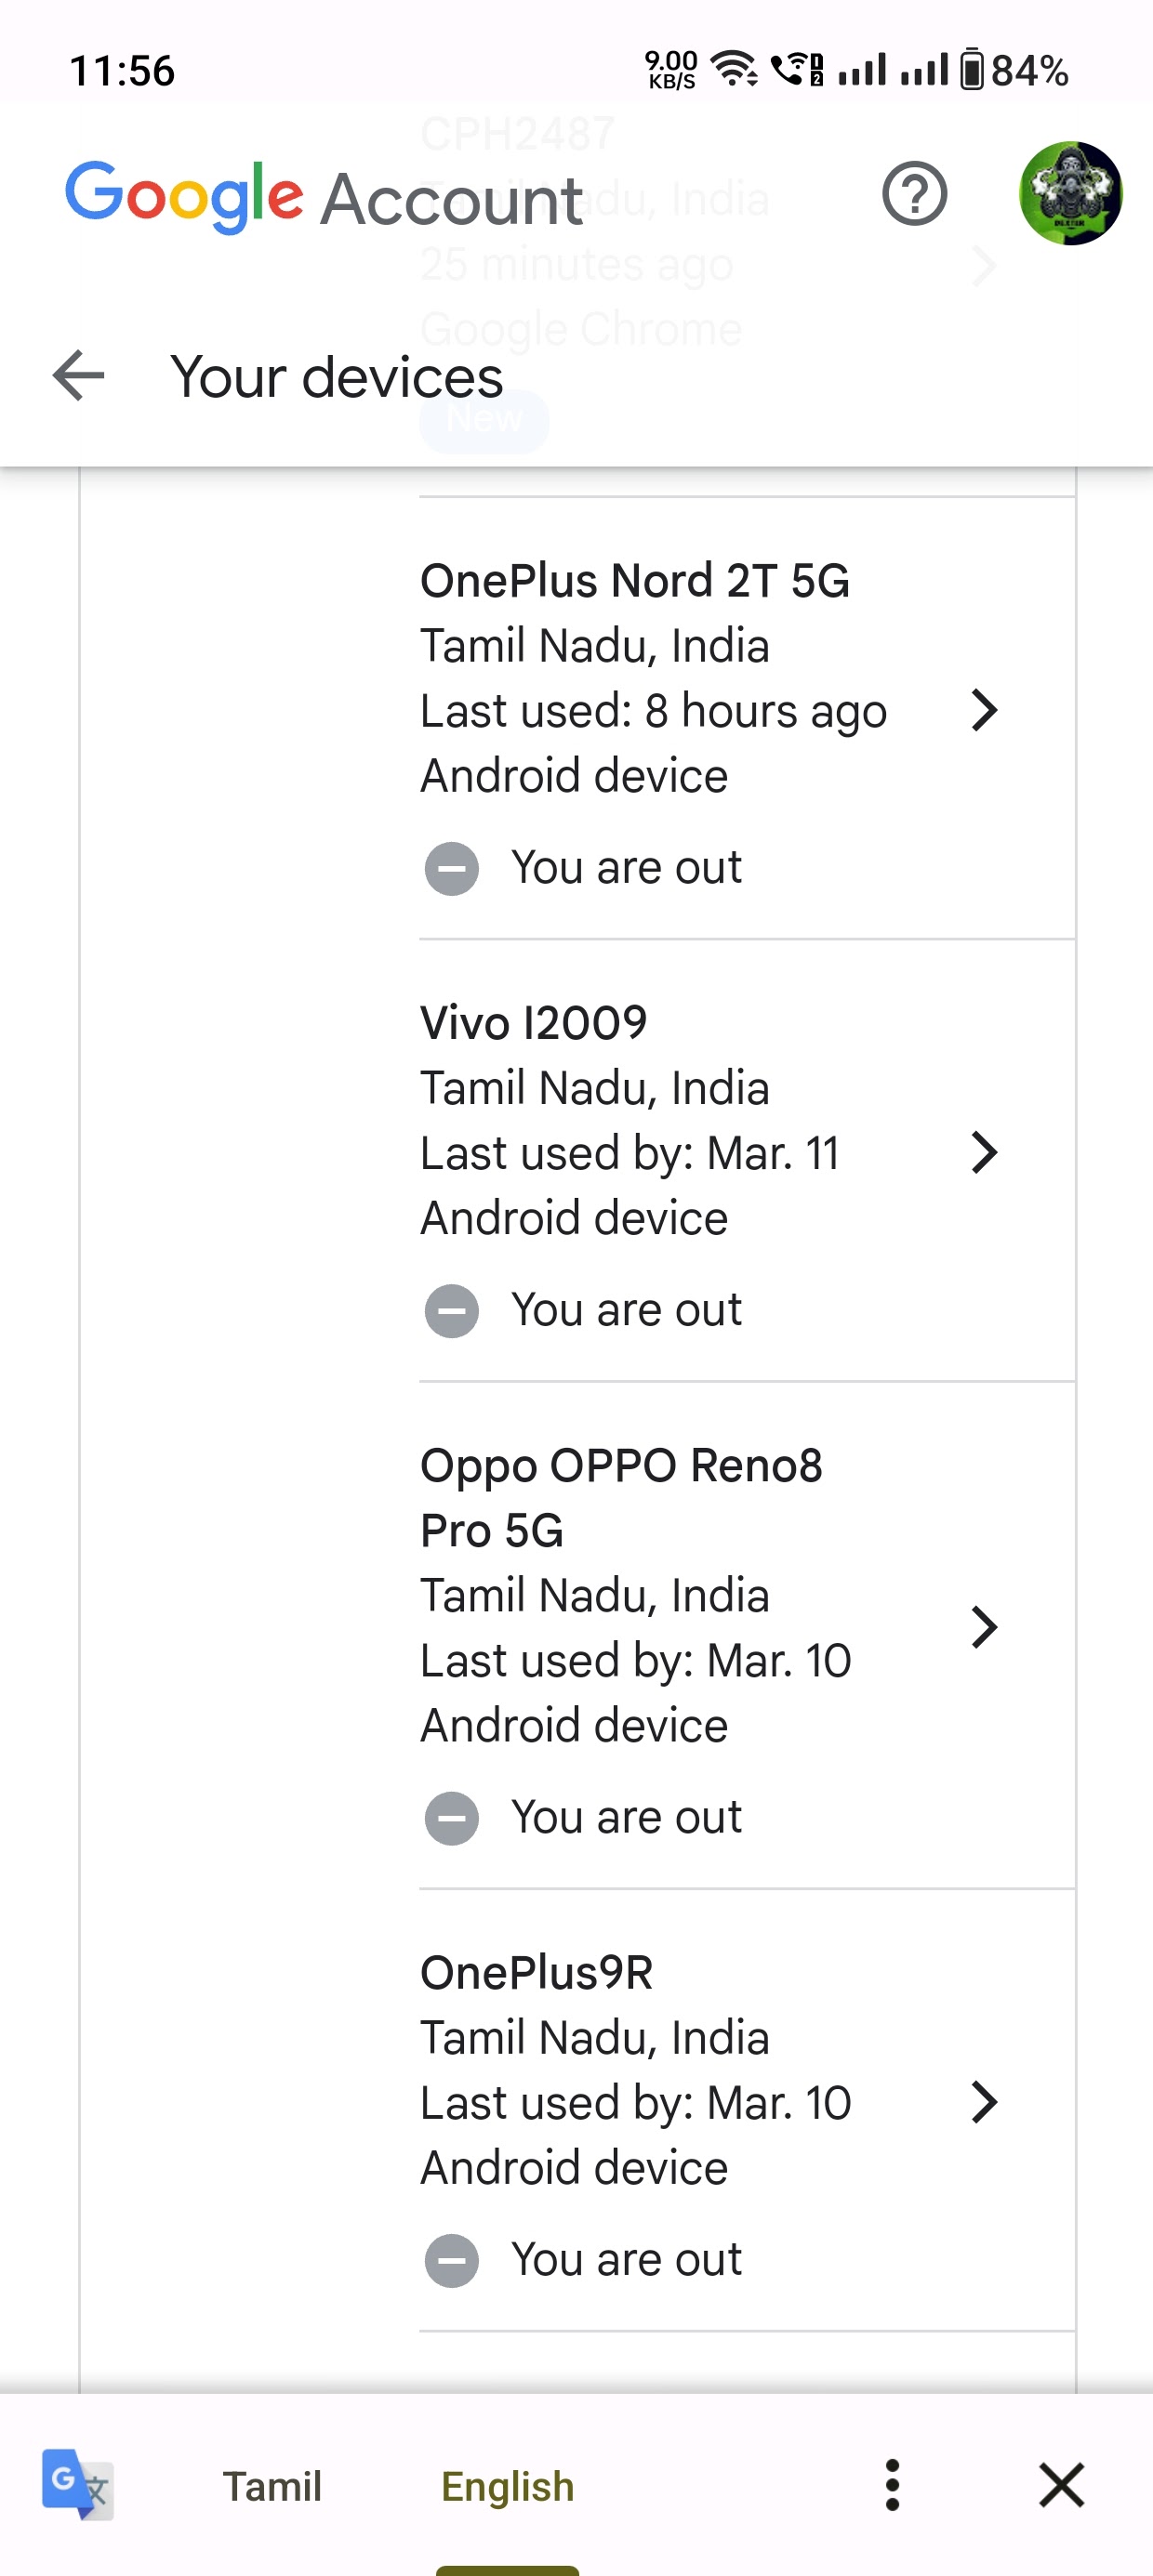Expand Vivo I2009 details chevron
This screenshot has width=1153, height=2576.
(984, 1153)
